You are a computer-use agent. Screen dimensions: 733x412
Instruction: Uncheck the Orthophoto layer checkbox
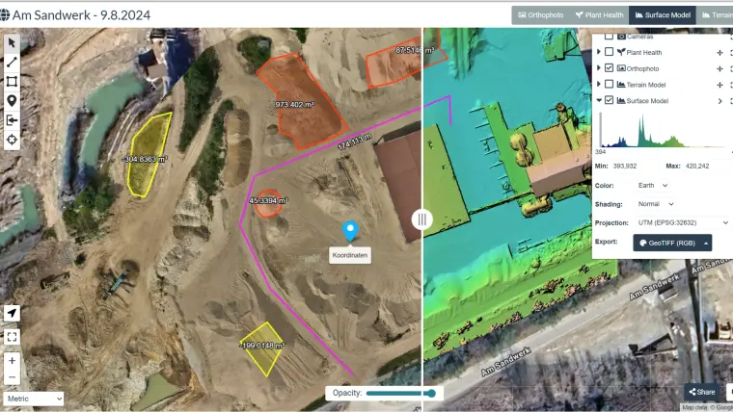[609, 68]
